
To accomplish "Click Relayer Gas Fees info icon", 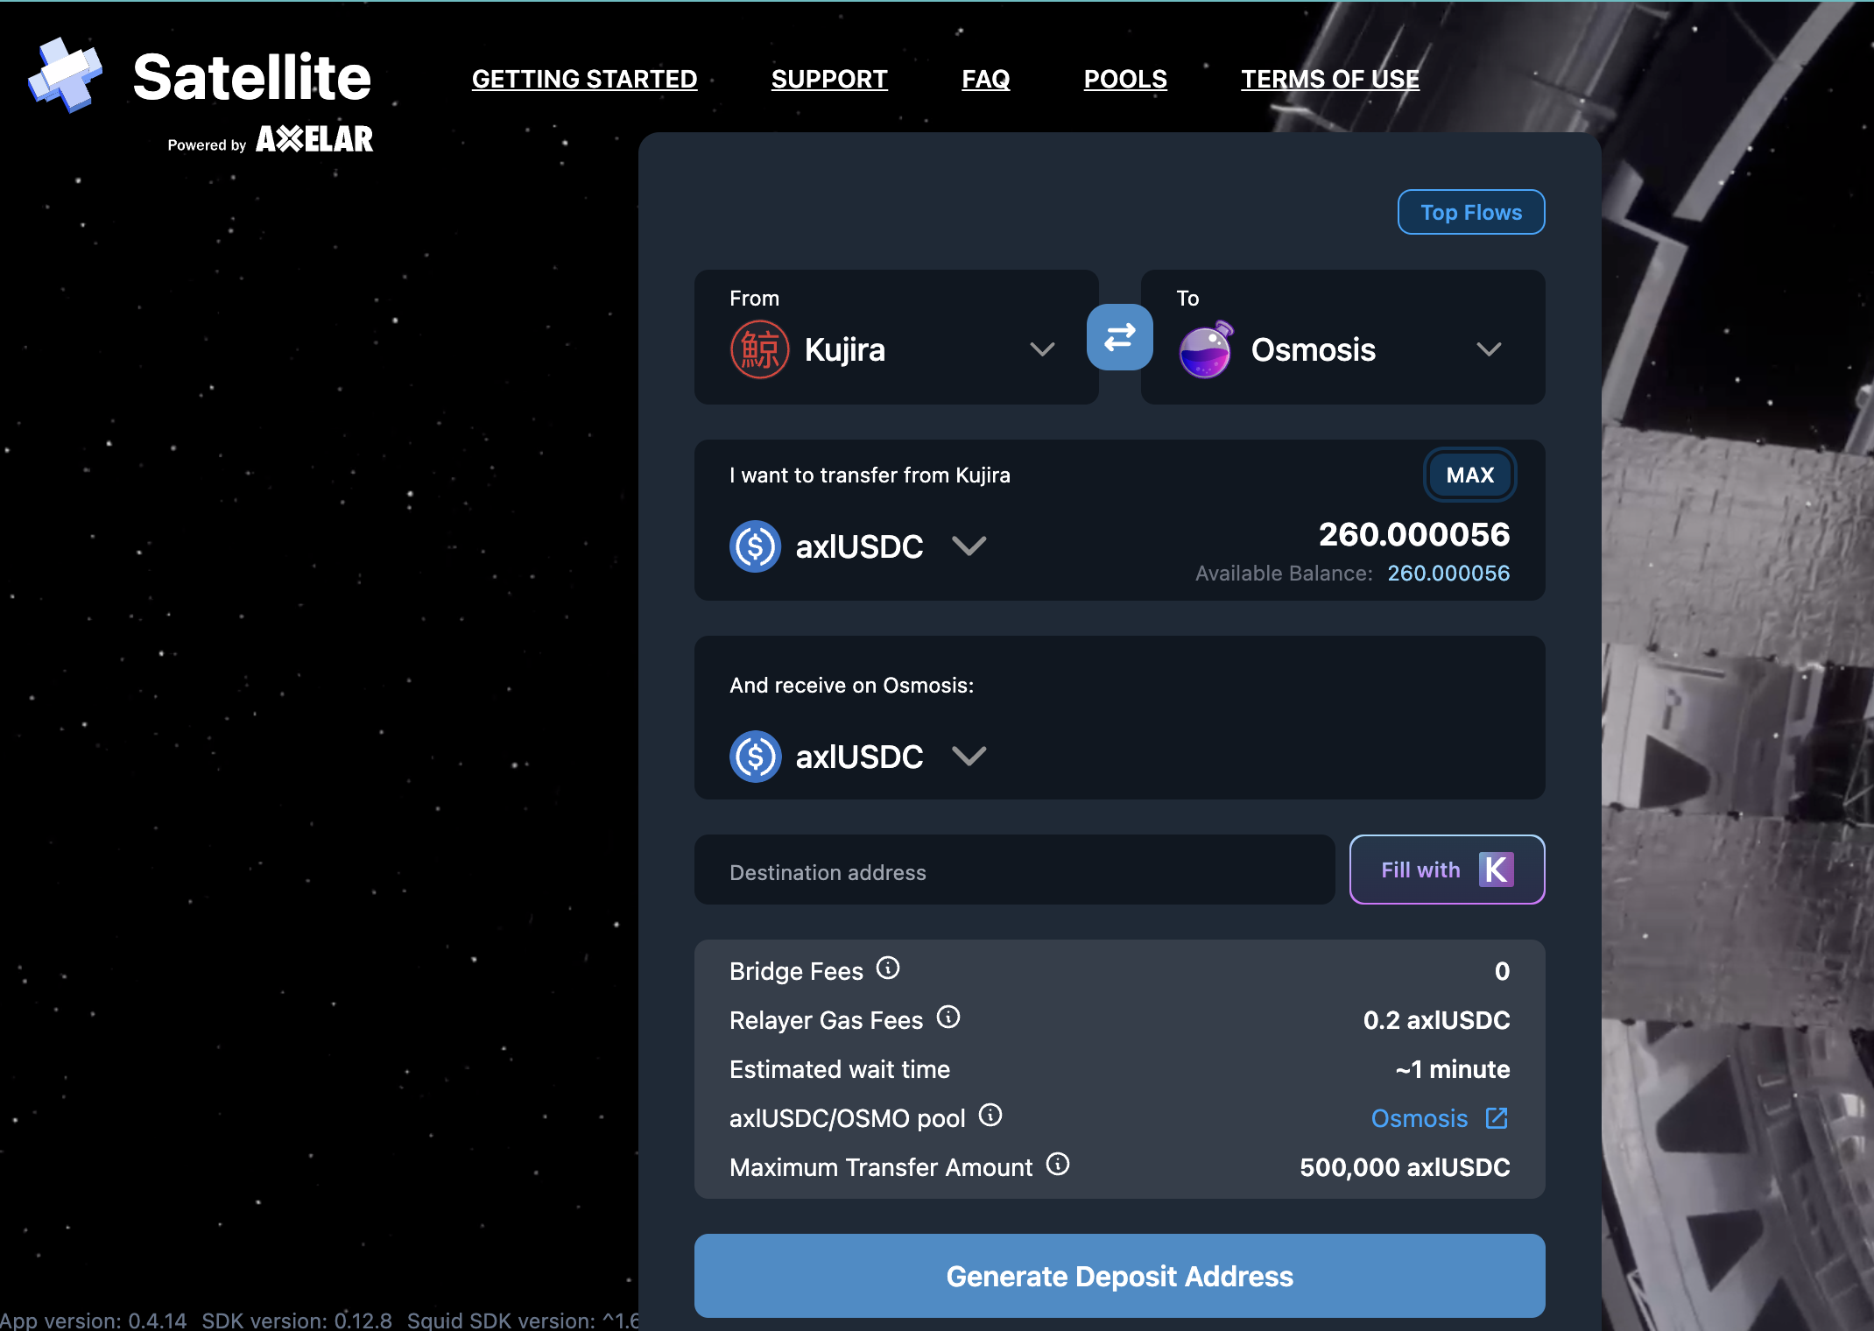I will tap(948, 1017).
